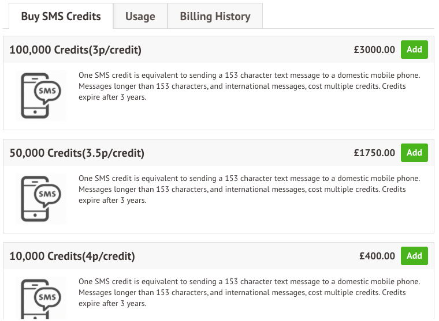Click the £1750.00 price label
This screenshot has width=439, height=321.
[374, 153]
